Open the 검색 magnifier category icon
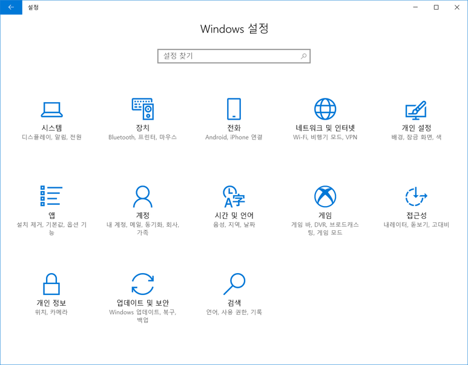This screenshot has height=365, width=468. [234, 284]
